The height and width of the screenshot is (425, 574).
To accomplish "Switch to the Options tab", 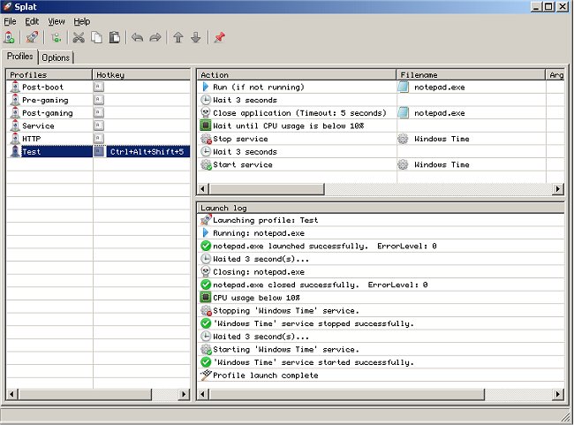I will click(x=56, y=57).
